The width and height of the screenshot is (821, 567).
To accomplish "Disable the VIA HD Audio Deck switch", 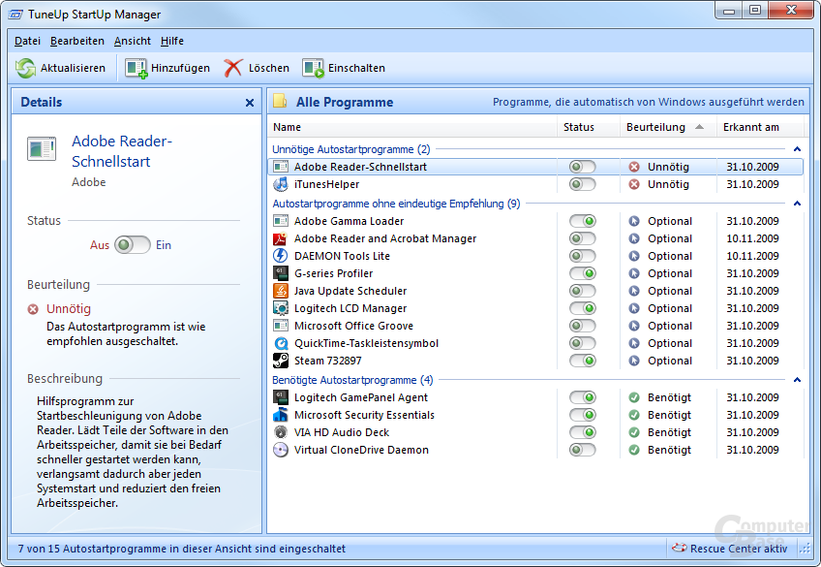I will (x=583, y=432).
